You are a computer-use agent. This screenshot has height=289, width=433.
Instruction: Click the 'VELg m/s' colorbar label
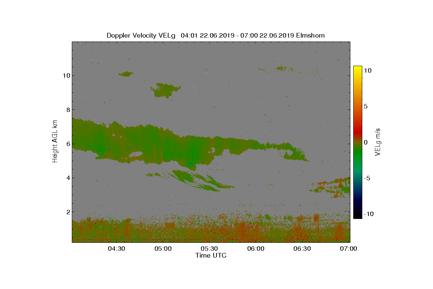(378, 142)
